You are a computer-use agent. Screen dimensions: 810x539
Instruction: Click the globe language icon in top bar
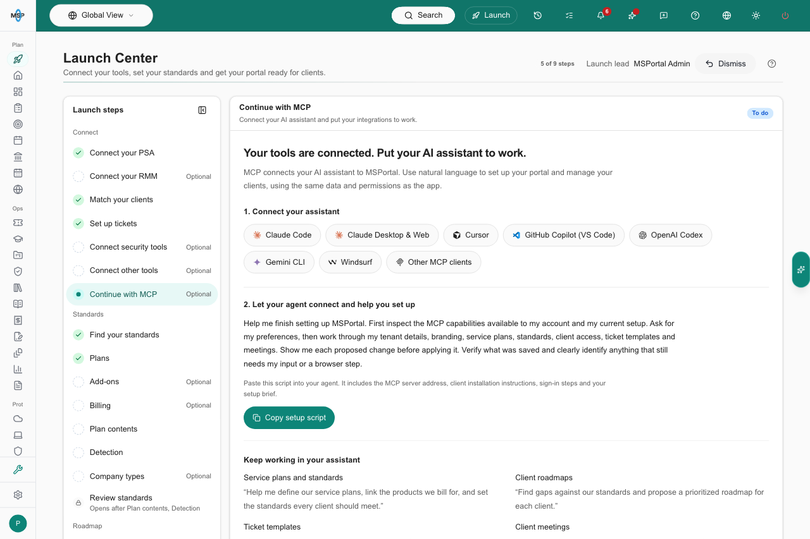(x=727, y=15)
